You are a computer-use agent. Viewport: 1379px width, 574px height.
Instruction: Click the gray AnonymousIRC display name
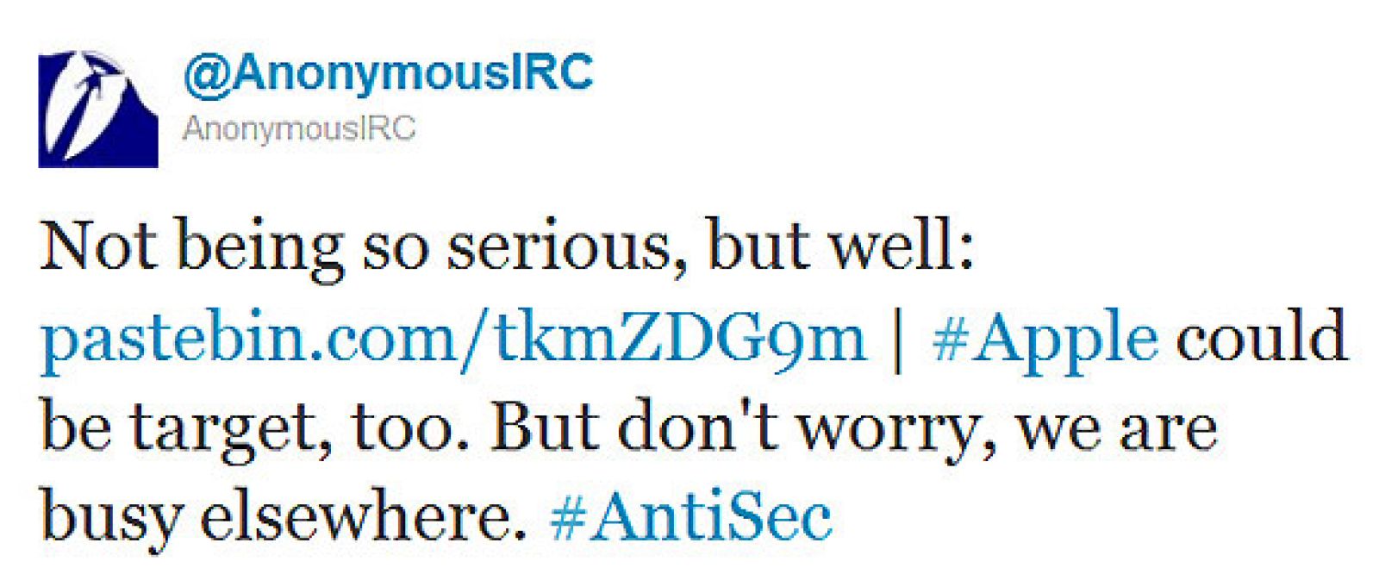(298, 128)
